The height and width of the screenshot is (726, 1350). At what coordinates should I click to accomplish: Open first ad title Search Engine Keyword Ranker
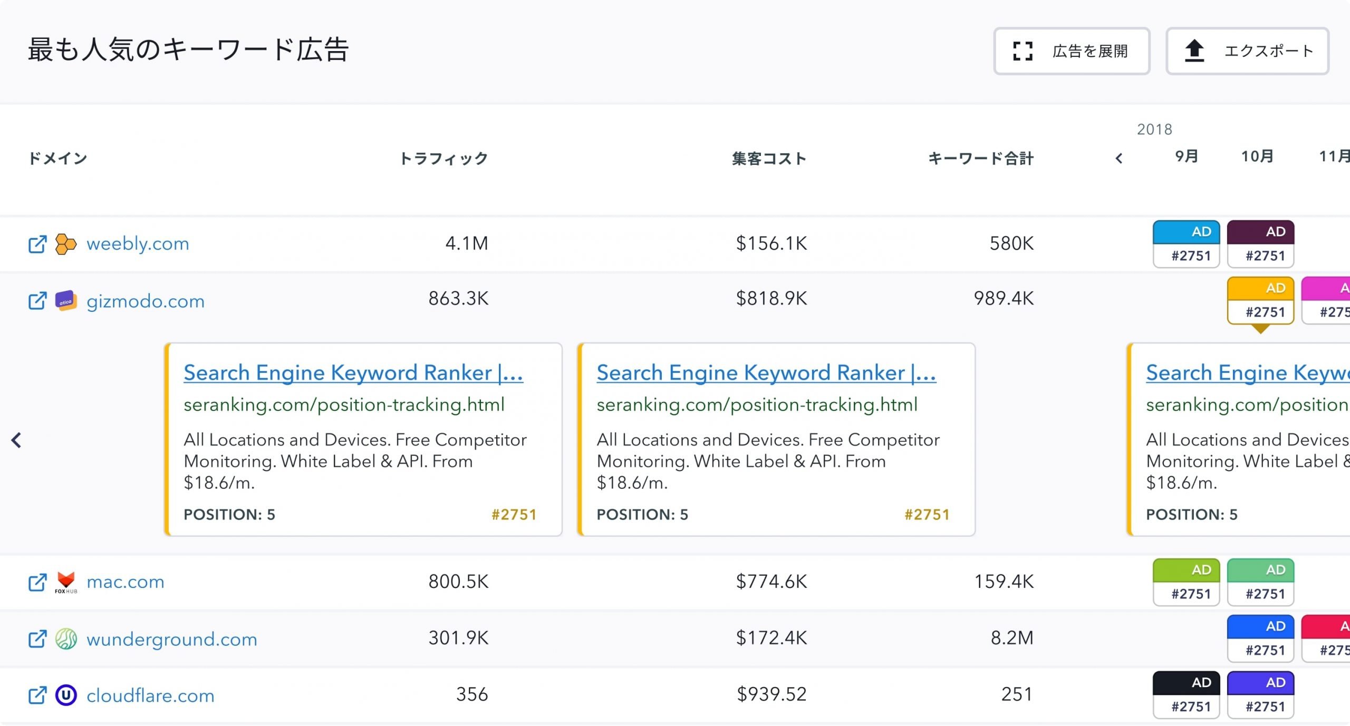pyautogui.click(x=353, y=373)
